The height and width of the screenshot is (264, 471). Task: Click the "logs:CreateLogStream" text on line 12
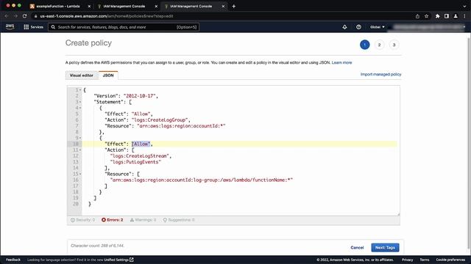tap(140, 155)
